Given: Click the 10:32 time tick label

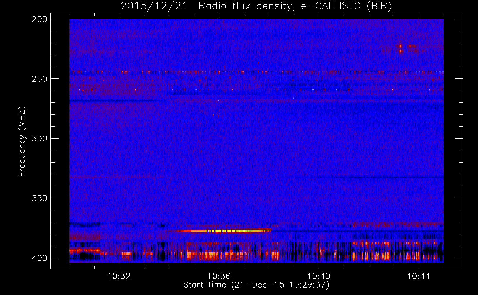Looking at the screenshot, I should (x=119, y=276).
